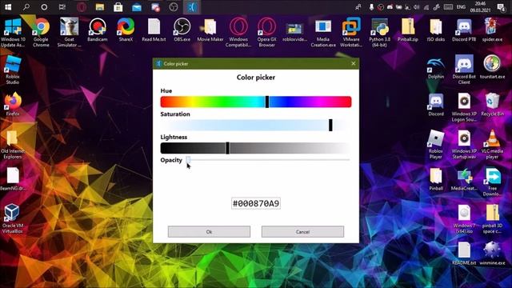Screen dimensions: 512x288
Task: Open Movie Maker folder icon
Action: point(210,30)
